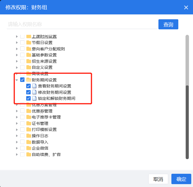The height and width of the screenshot is (187, 193).
Task: Click the 自助续费、扩容 folder icon
Action: click(29, 154)
